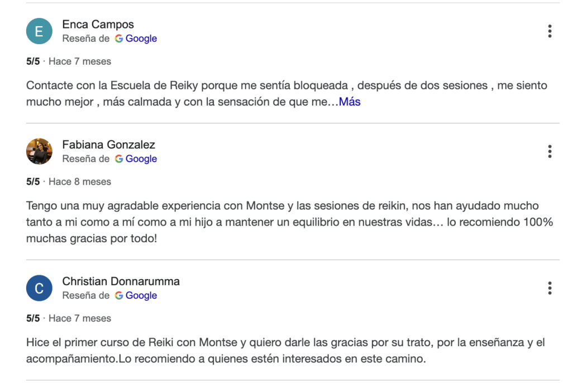
Task: Click Christian Donnarumma blue "C" avatar
Action: click(39, 288)
